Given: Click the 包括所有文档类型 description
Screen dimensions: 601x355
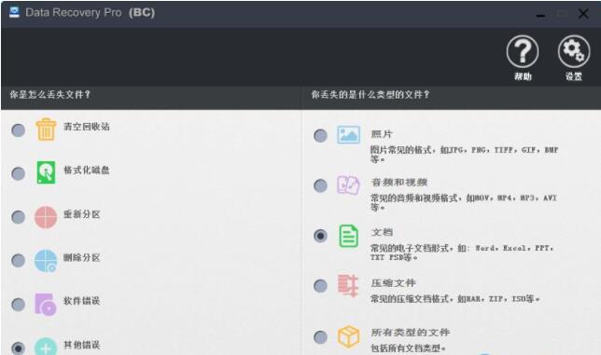Looking at the screenshot, I should (408, 348).
